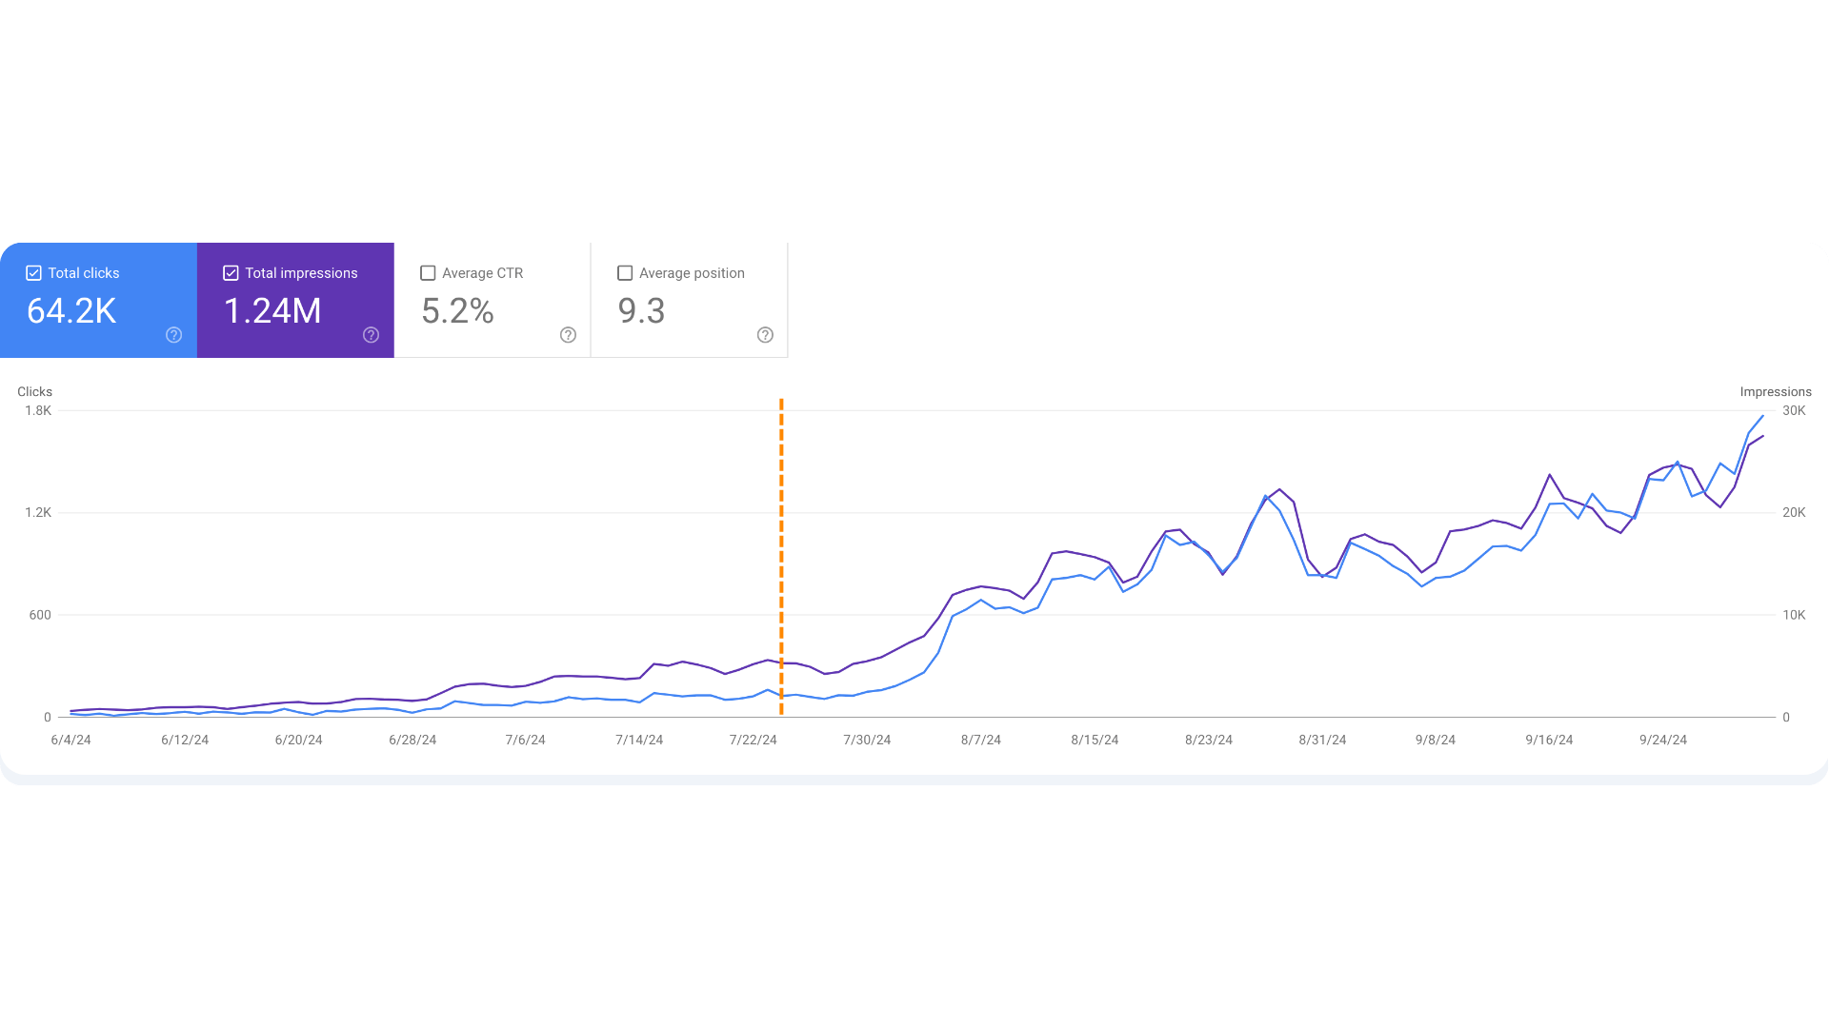Click the chart peak at far right
Screen dimensions: 1829x1028
click(x=1763, y=416)
